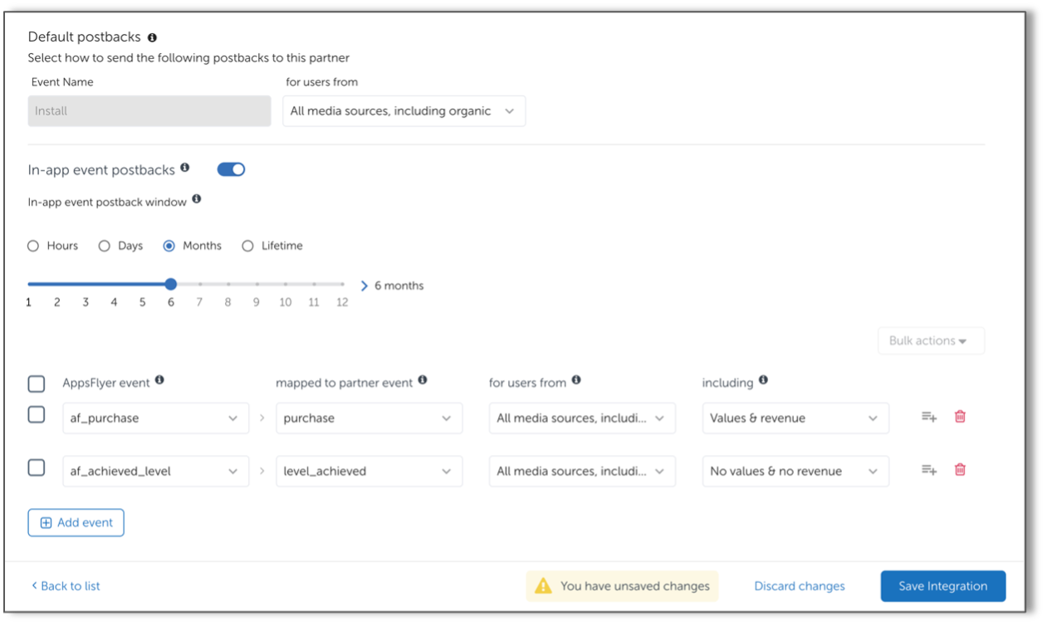Tick the af_purchase row checkbox
Image resolution: width=1047 pixels, height=626 pixels.
tap(37, 414)
